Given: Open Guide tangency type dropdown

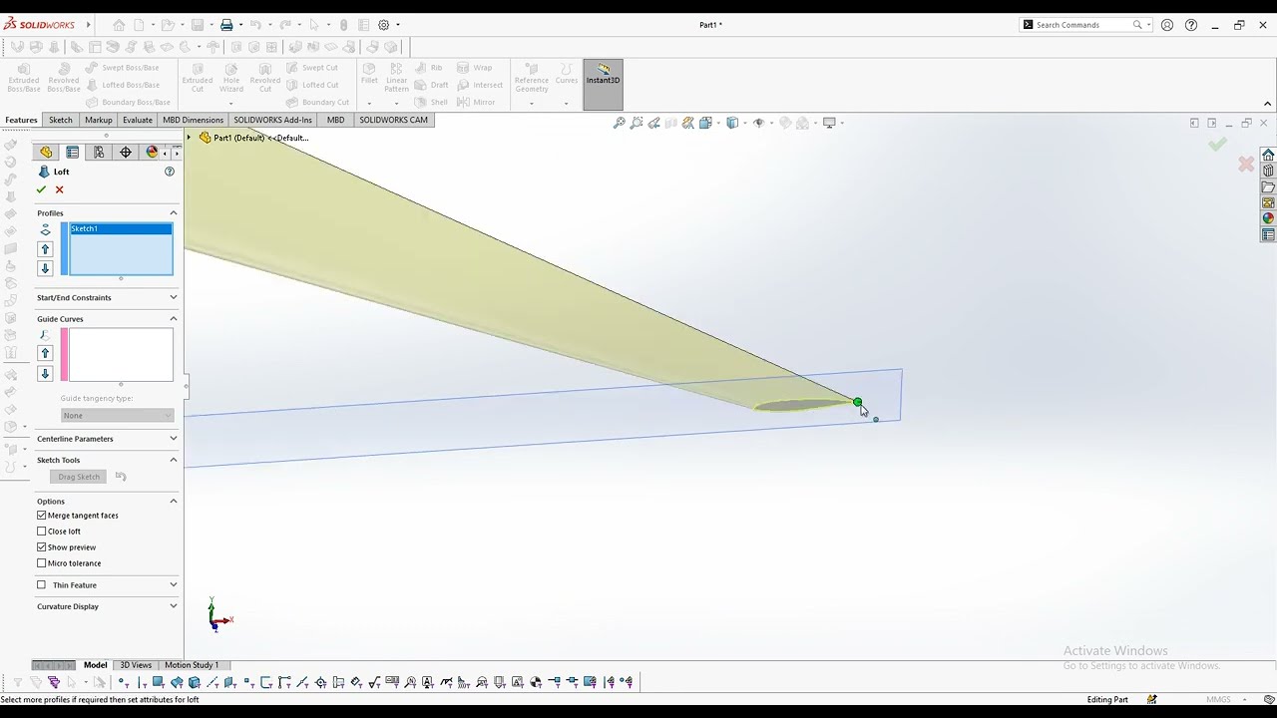Looking at the screenshot, I should (x=117, y=415).
